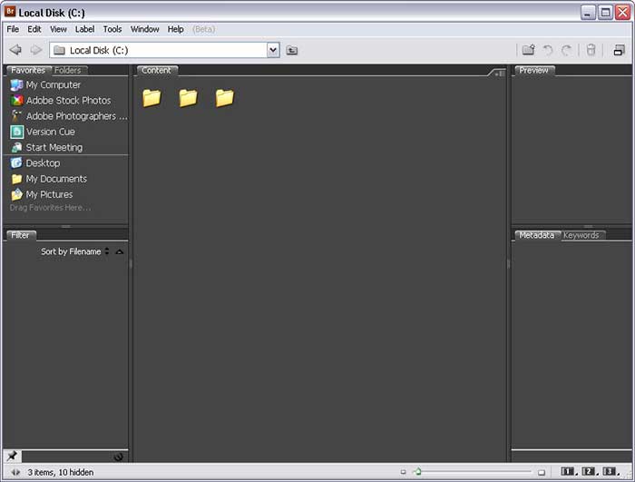Click the Delete trash can icon
Viewport: 635px width, 482px height.
(591, 50)
